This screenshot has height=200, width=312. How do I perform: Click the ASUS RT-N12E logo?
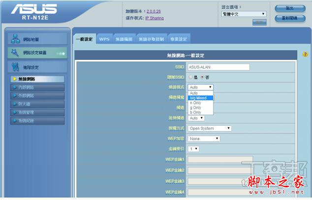point(34,12)
